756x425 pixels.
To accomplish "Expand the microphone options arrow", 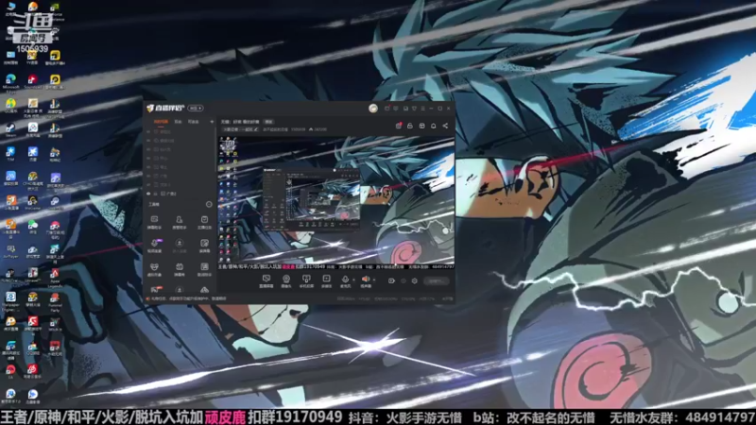I will click(353, 280).
